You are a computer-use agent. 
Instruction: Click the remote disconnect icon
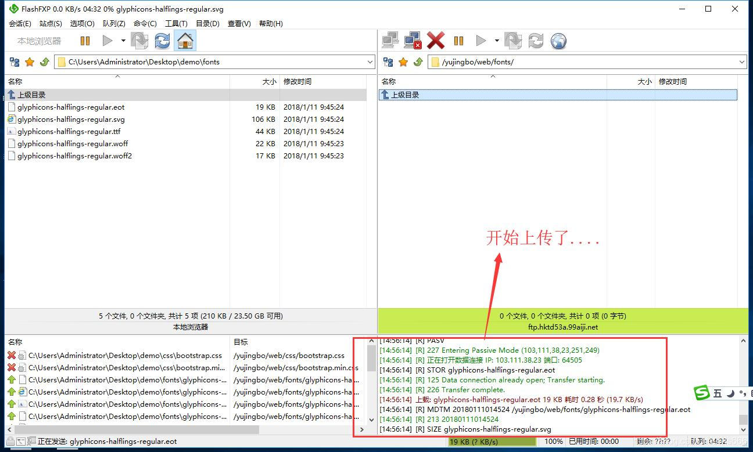413,41
